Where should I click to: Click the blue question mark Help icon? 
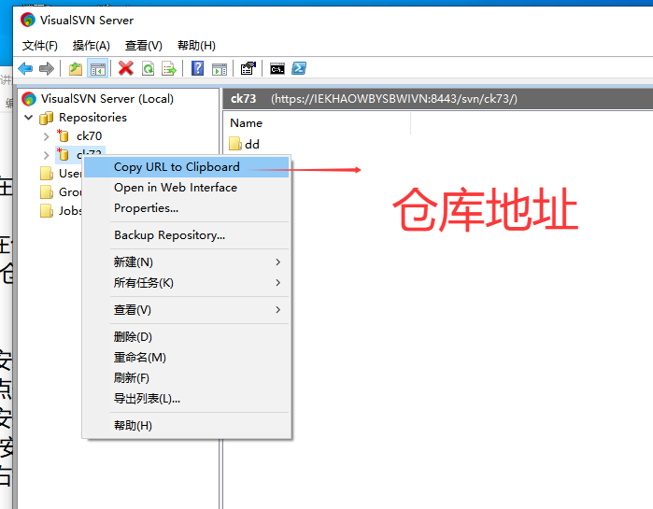point(197,68)
